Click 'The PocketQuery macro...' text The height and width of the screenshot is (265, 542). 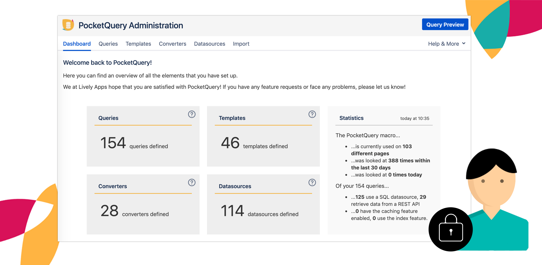(x=368, y=135)
